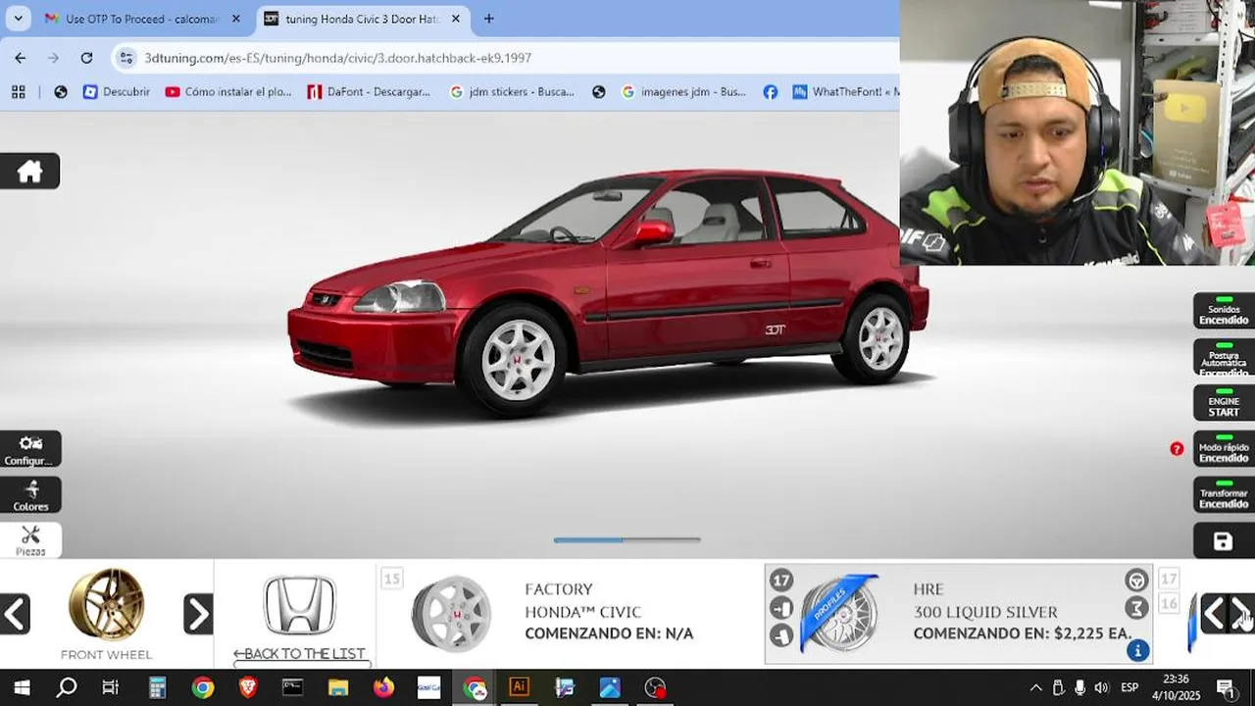This screenshot has height=706, width=1255.
Task: Select the gold Front Wheel thumbnail
Action: [106, 605]
